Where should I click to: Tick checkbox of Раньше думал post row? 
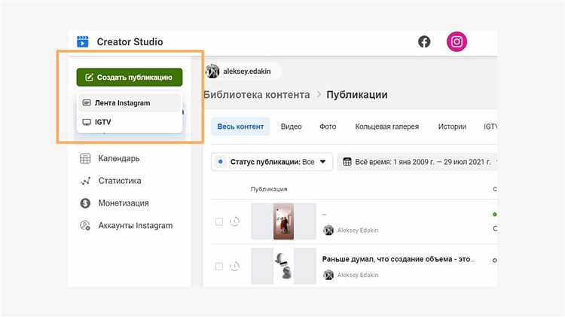pos(219,267)
